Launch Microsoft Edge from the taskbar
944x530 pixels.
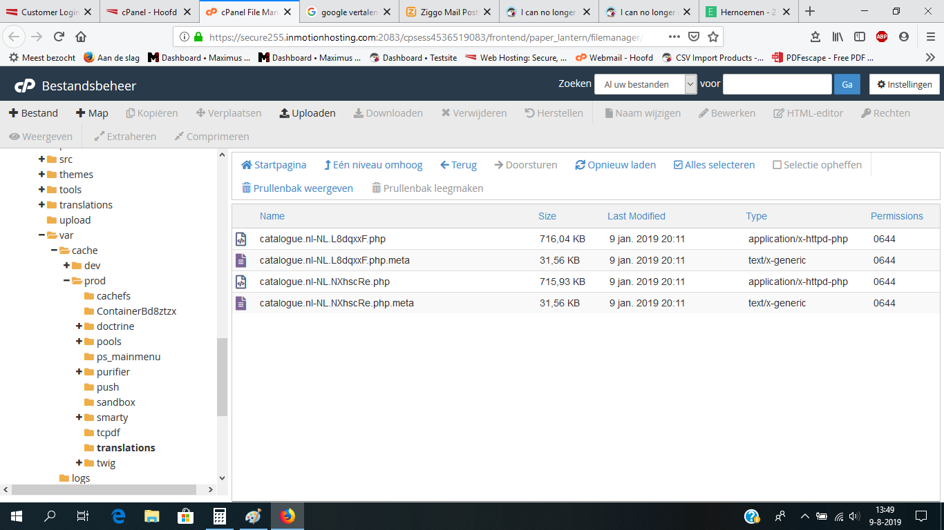[117, 516]
